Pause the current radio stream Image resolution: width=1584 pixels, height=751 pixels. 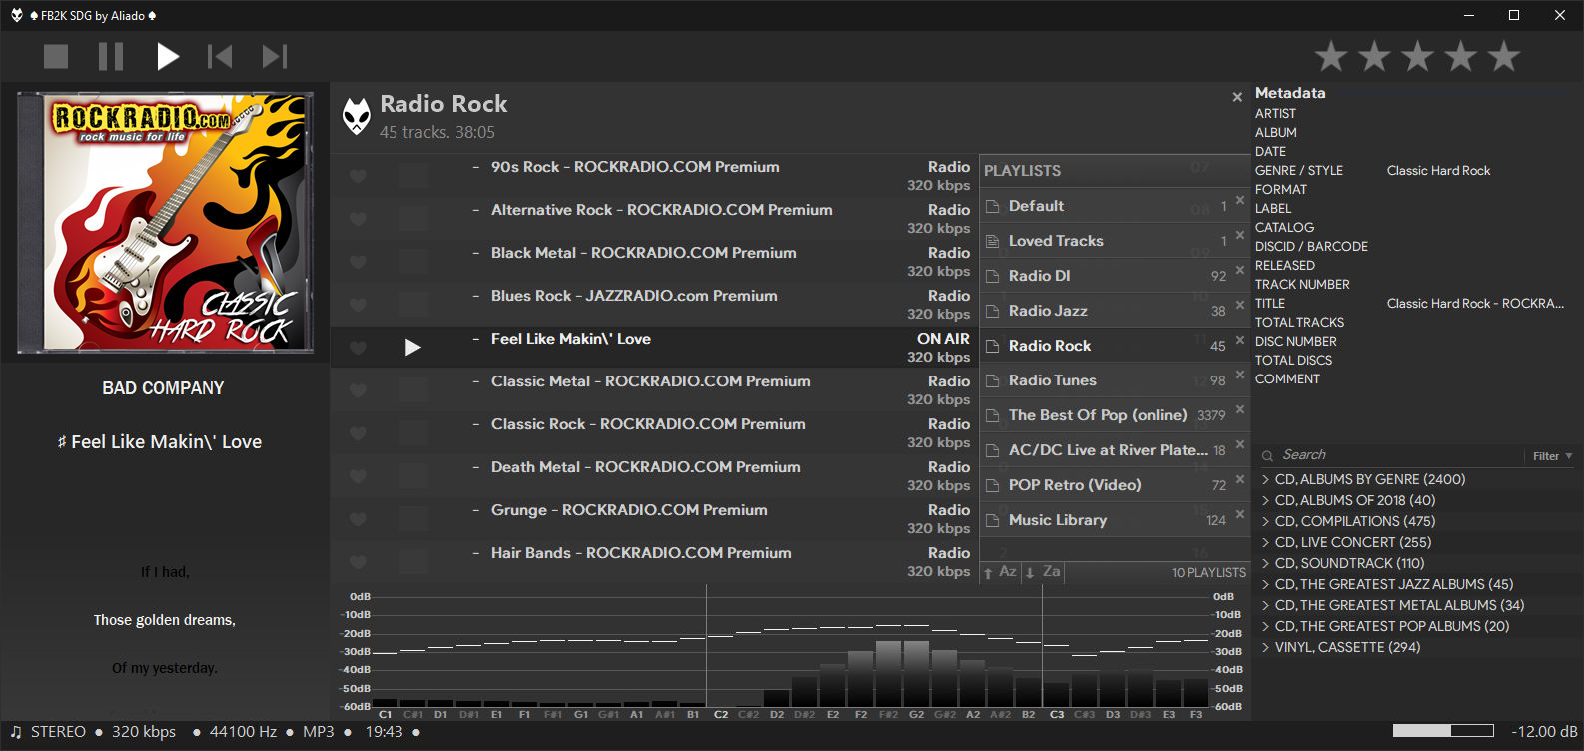(x=111, y=57)
